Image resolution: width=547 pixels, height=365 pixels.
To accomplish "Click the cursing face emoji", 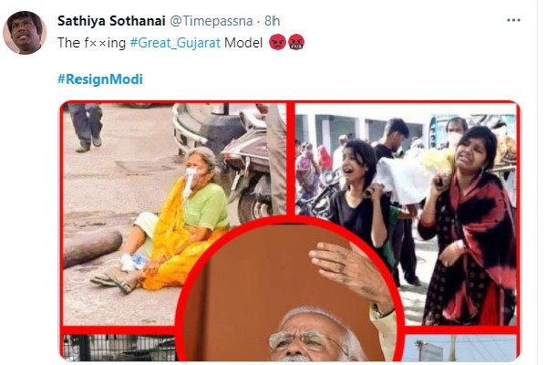I will (x=296, y=43).
